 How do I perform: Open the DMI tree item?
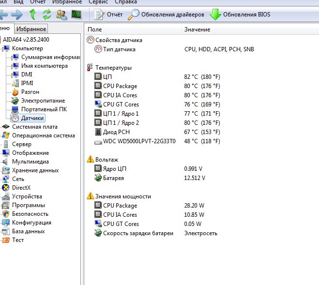tap(27, 75)
